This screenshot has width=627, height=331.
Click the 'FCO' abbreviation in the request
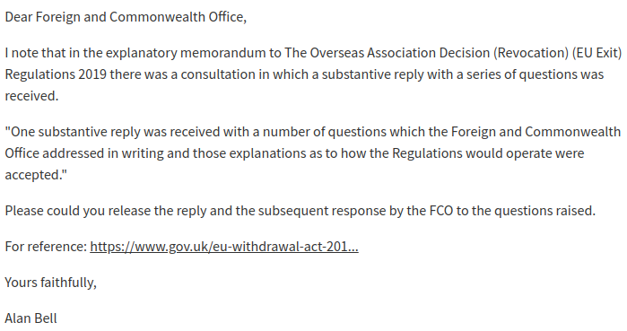441,211
